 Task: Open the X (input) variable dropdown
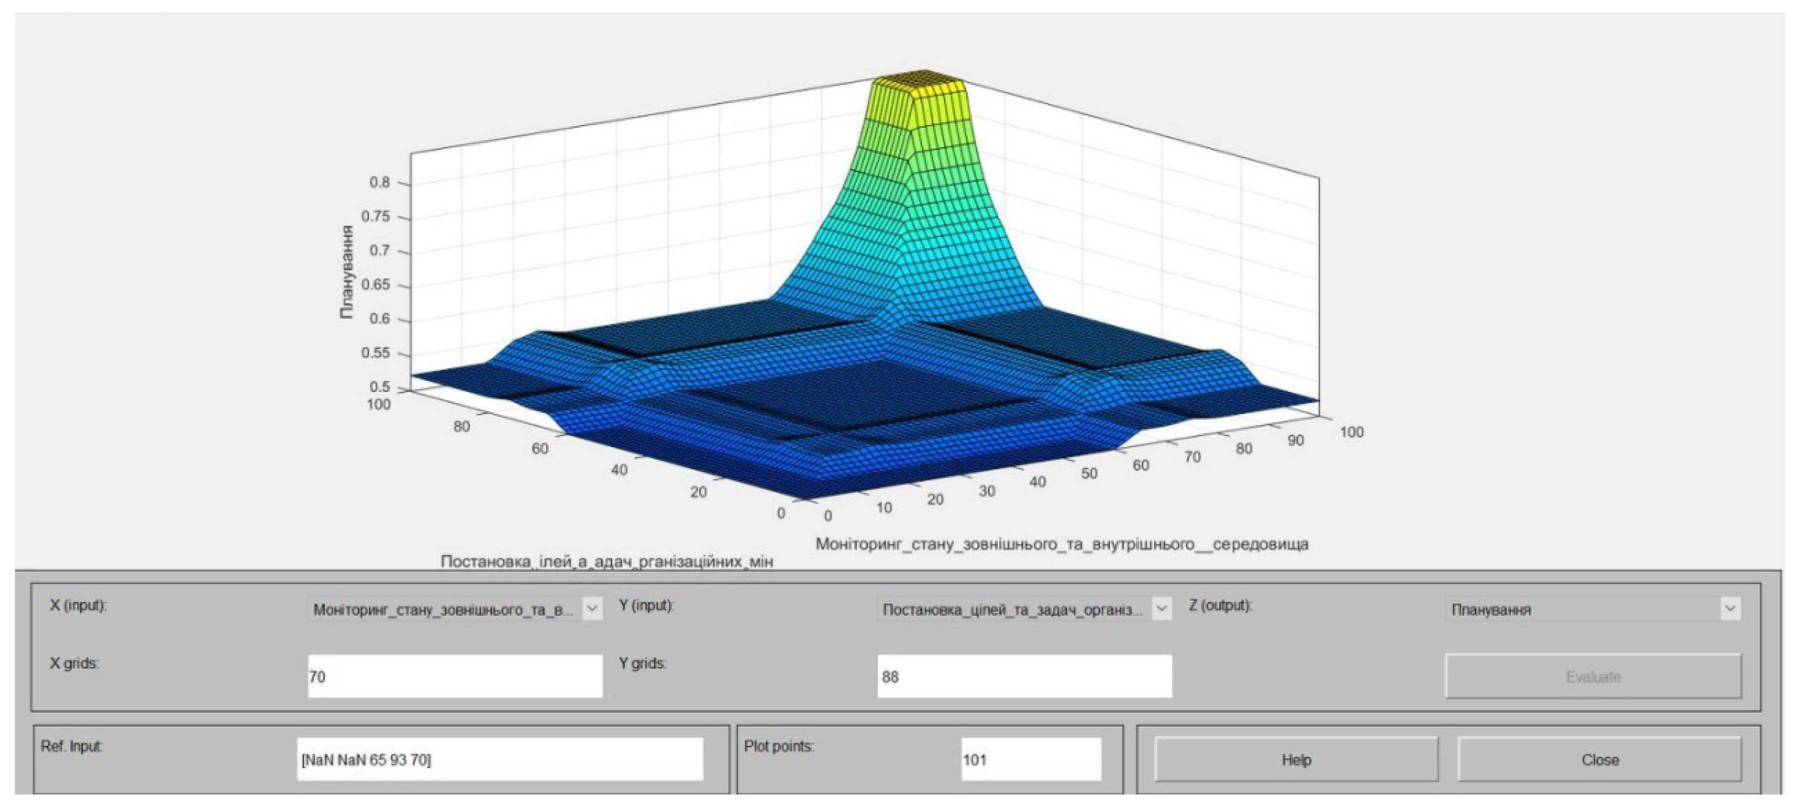pos(454,610)
